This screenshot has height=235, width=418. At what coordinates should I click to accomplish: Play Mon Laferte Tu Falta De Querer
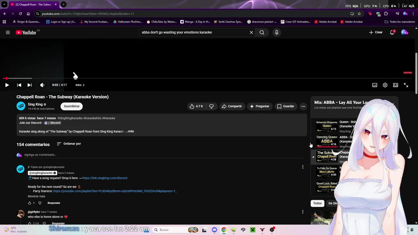click(x=327, y=172)
